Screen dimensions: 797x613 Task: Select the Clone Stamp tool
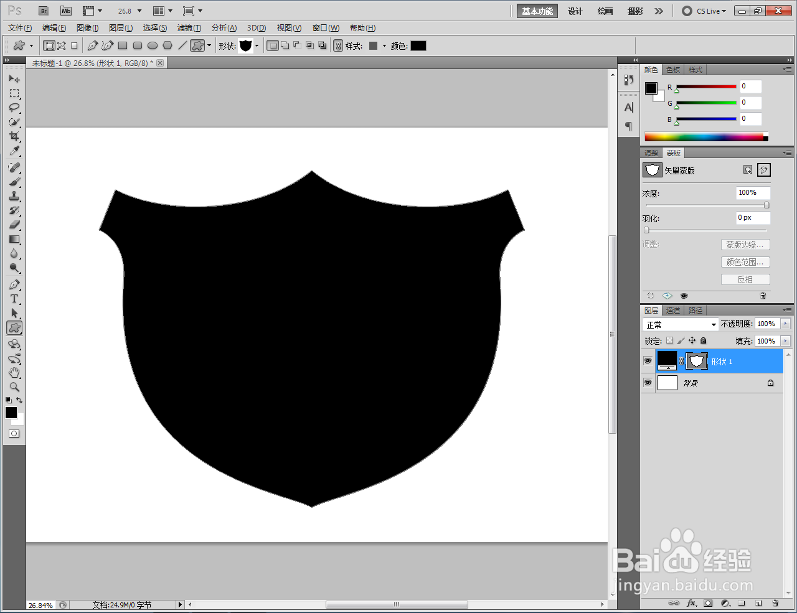tap(14, 197)
